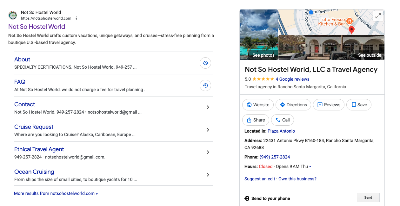Open the FAQ sitelink
The width and height of the screenshot is (400, 206).
click(20, 82)
